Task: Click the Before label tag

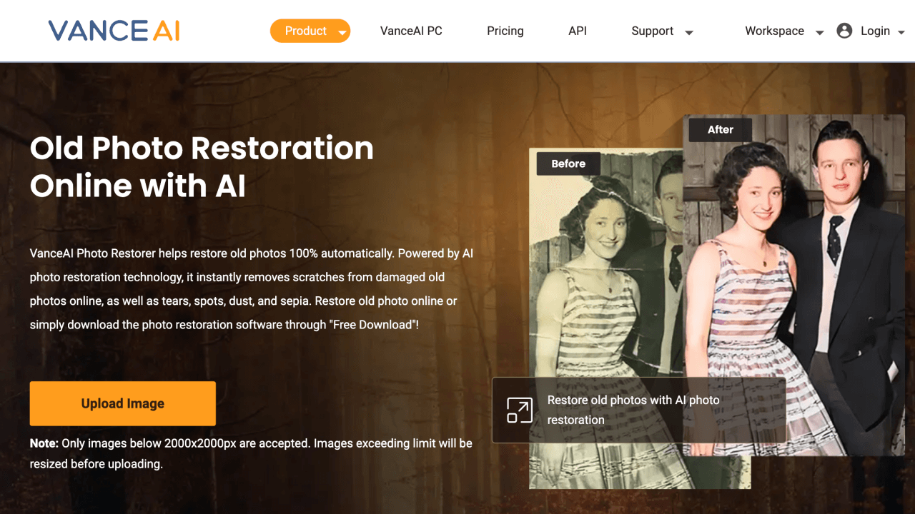Action: pos(568,163)
